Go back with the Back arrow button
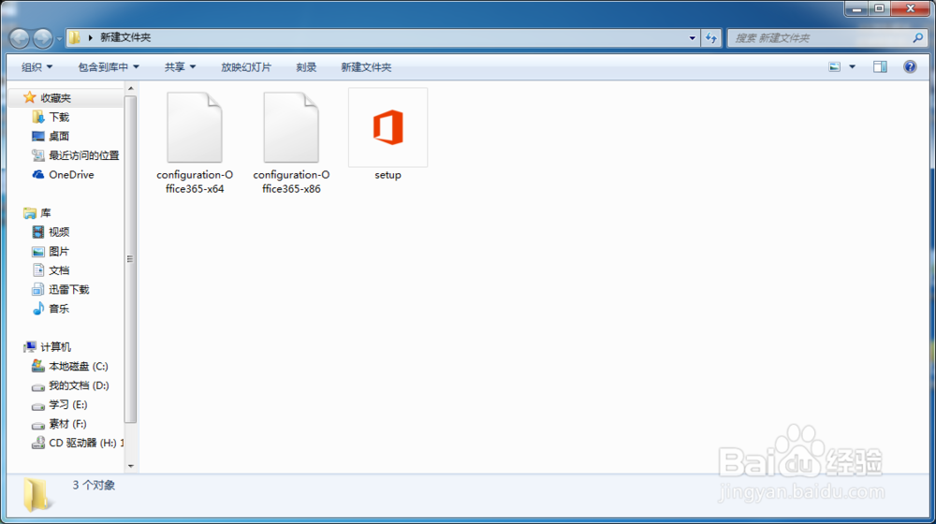936x524 pixels. [19, 38]
